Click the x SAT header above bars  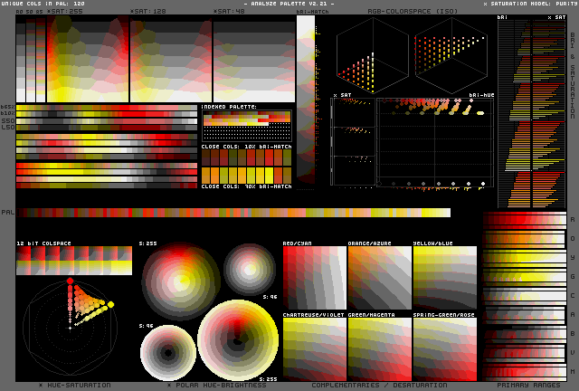(x=556, y=17)
